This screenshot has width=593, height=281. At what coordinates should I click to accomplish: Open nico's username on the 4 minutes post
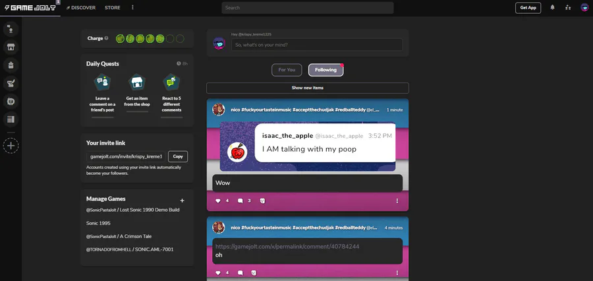[x=298, y=228]
